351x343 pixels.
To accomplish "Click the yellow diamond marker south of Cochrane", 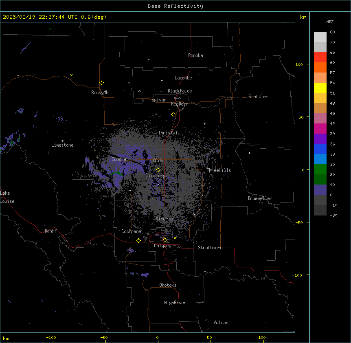I will (x=138, y=240).
